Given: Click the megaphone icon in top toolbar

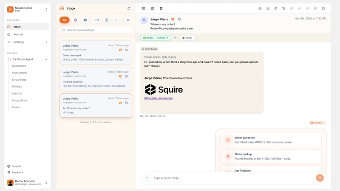Looking at the screenshot, I should coord(300,8).
